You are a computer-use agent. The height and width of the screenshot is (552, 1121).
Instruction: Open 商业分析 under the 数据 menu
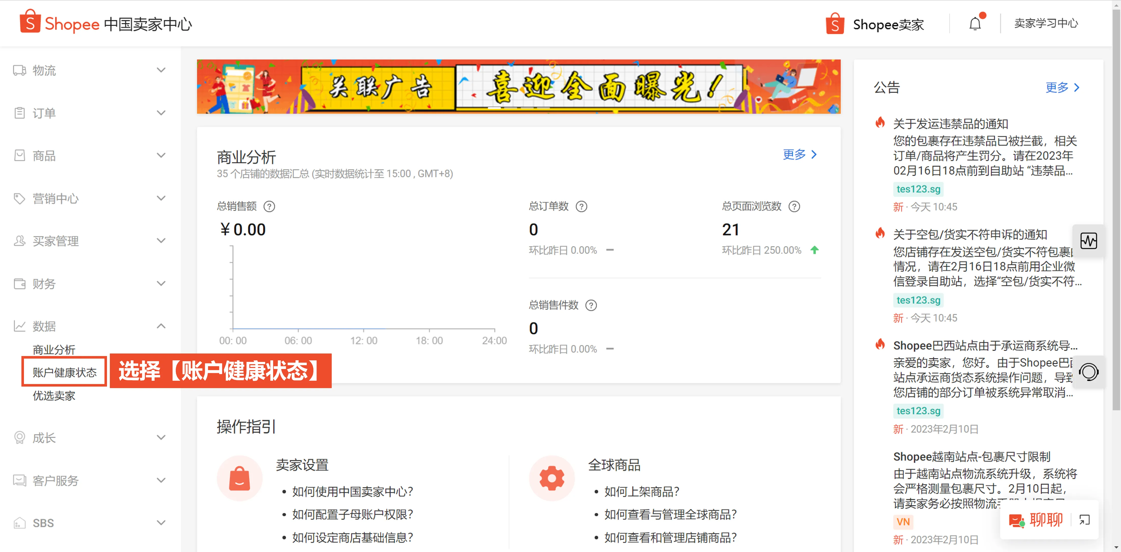point(54,349)
